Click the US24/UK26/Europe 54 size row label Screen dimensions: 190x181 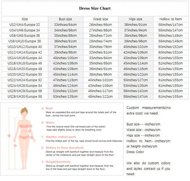coord(25,86)
